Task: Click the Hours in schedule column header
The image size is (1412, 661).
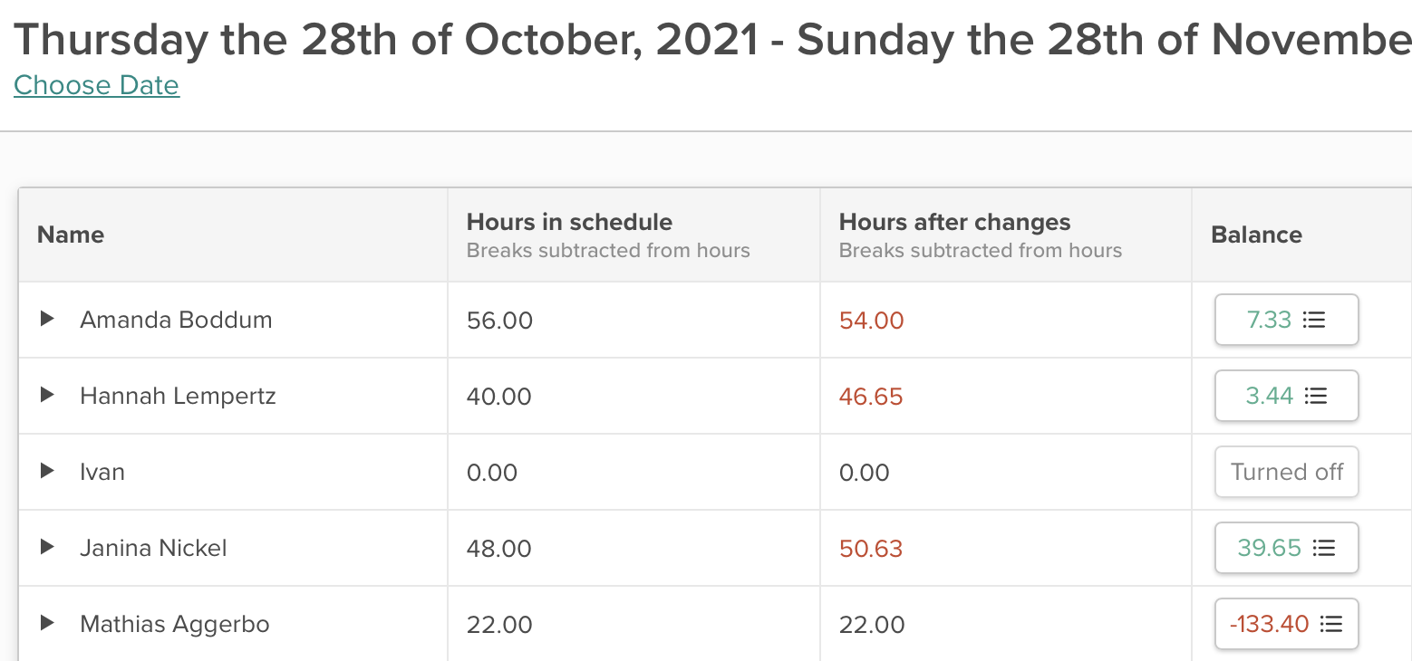Action: click(x=569, y=222)
